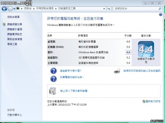Open 控制台首頁 in the sidebar
The image size is (165, 123).
click(13, 17)
